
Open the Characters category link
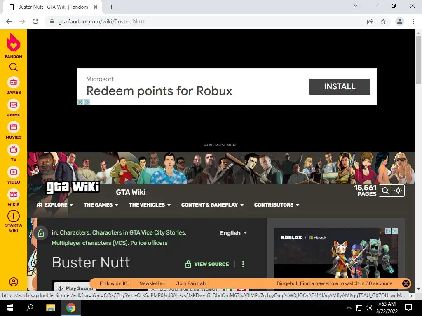[75, 233]
